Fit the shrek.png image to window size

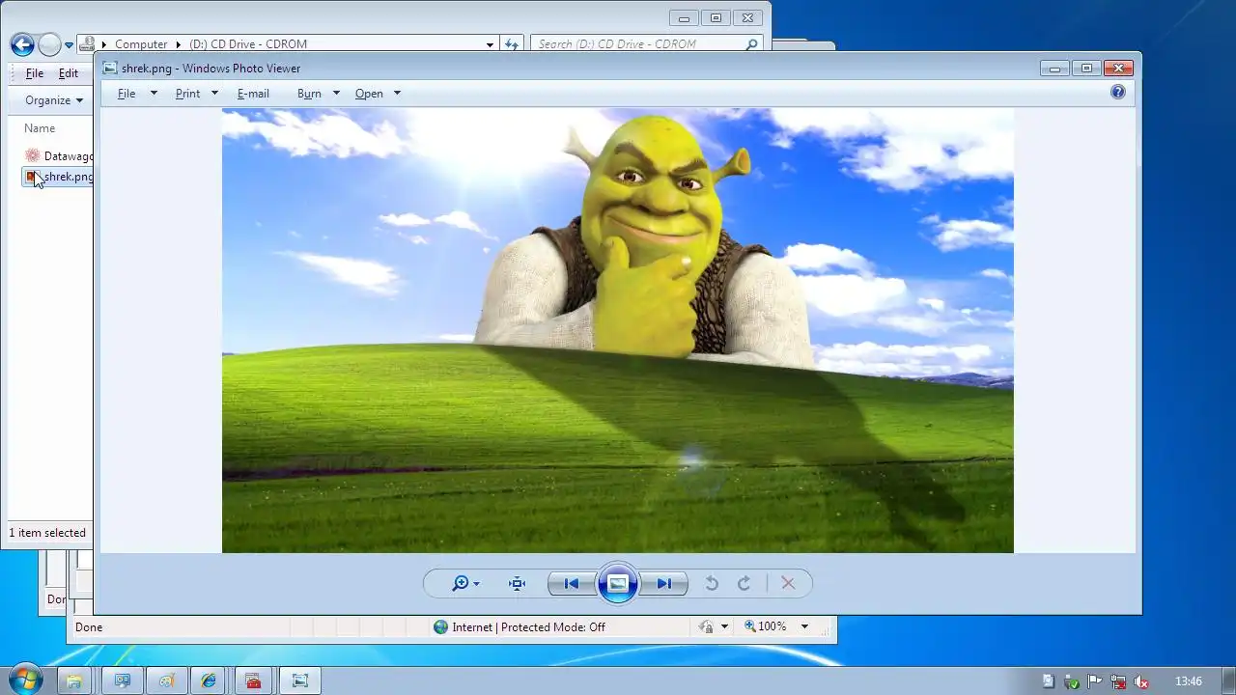click(x=517, y=583)
